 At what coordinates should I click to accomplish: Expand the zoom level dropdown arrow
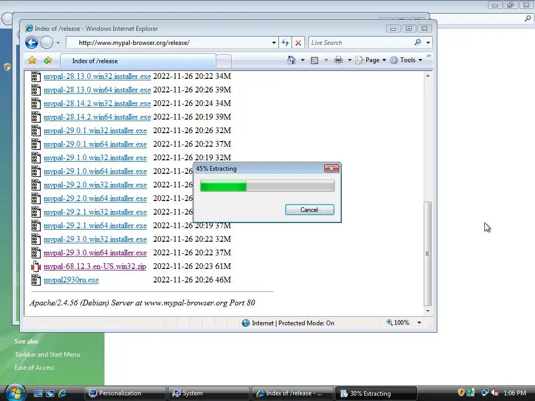(x=419, y=323)
